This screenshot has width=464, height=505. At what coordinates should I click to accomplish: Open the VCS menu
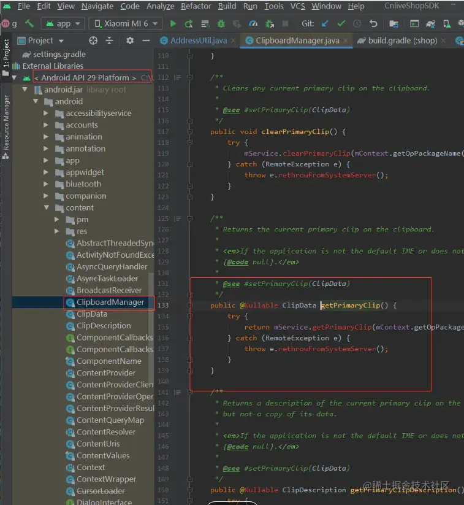297,6
